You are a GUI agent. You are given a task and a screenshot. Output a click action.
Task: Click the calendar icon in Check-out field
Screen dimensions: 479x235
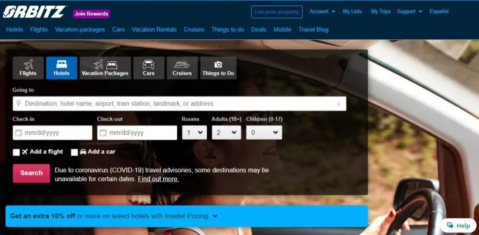103,133
